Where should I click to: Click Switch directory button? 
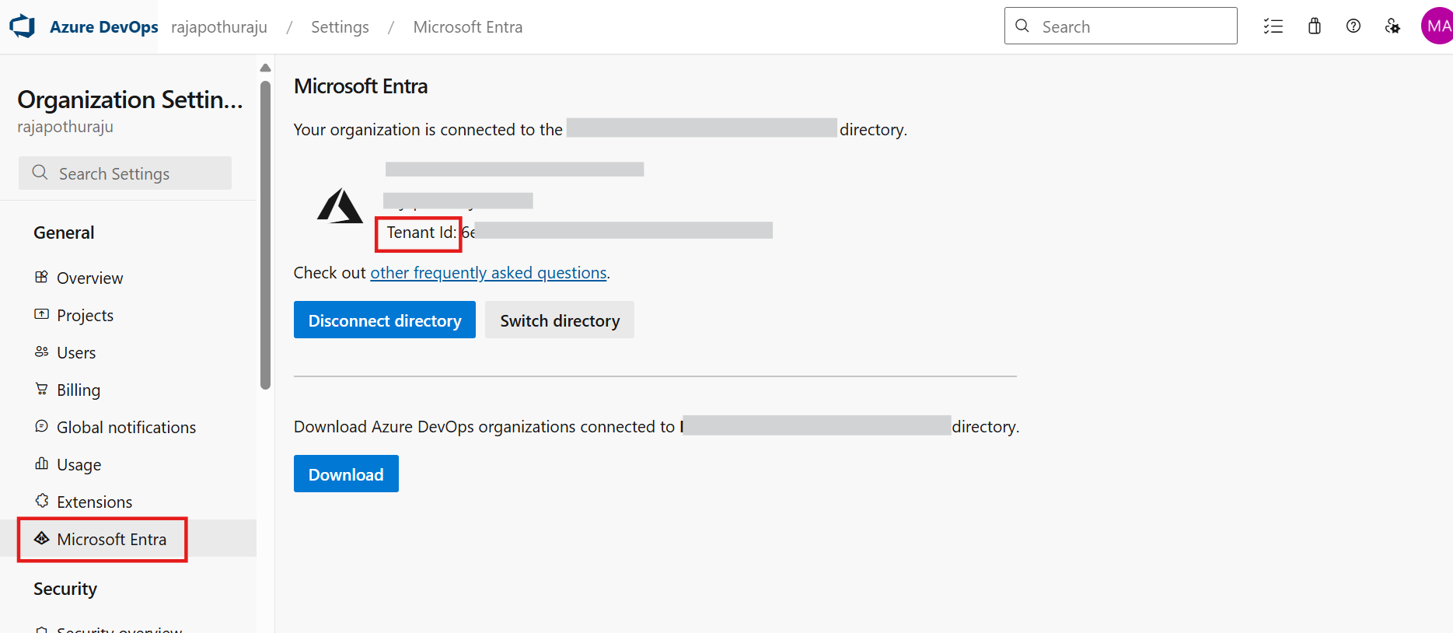(560, 320)
